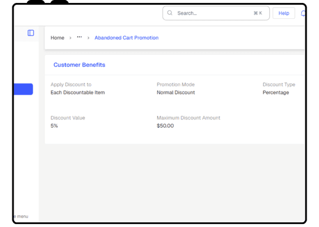
Task: Open the notifications bell icon
Action: (302, 14)
